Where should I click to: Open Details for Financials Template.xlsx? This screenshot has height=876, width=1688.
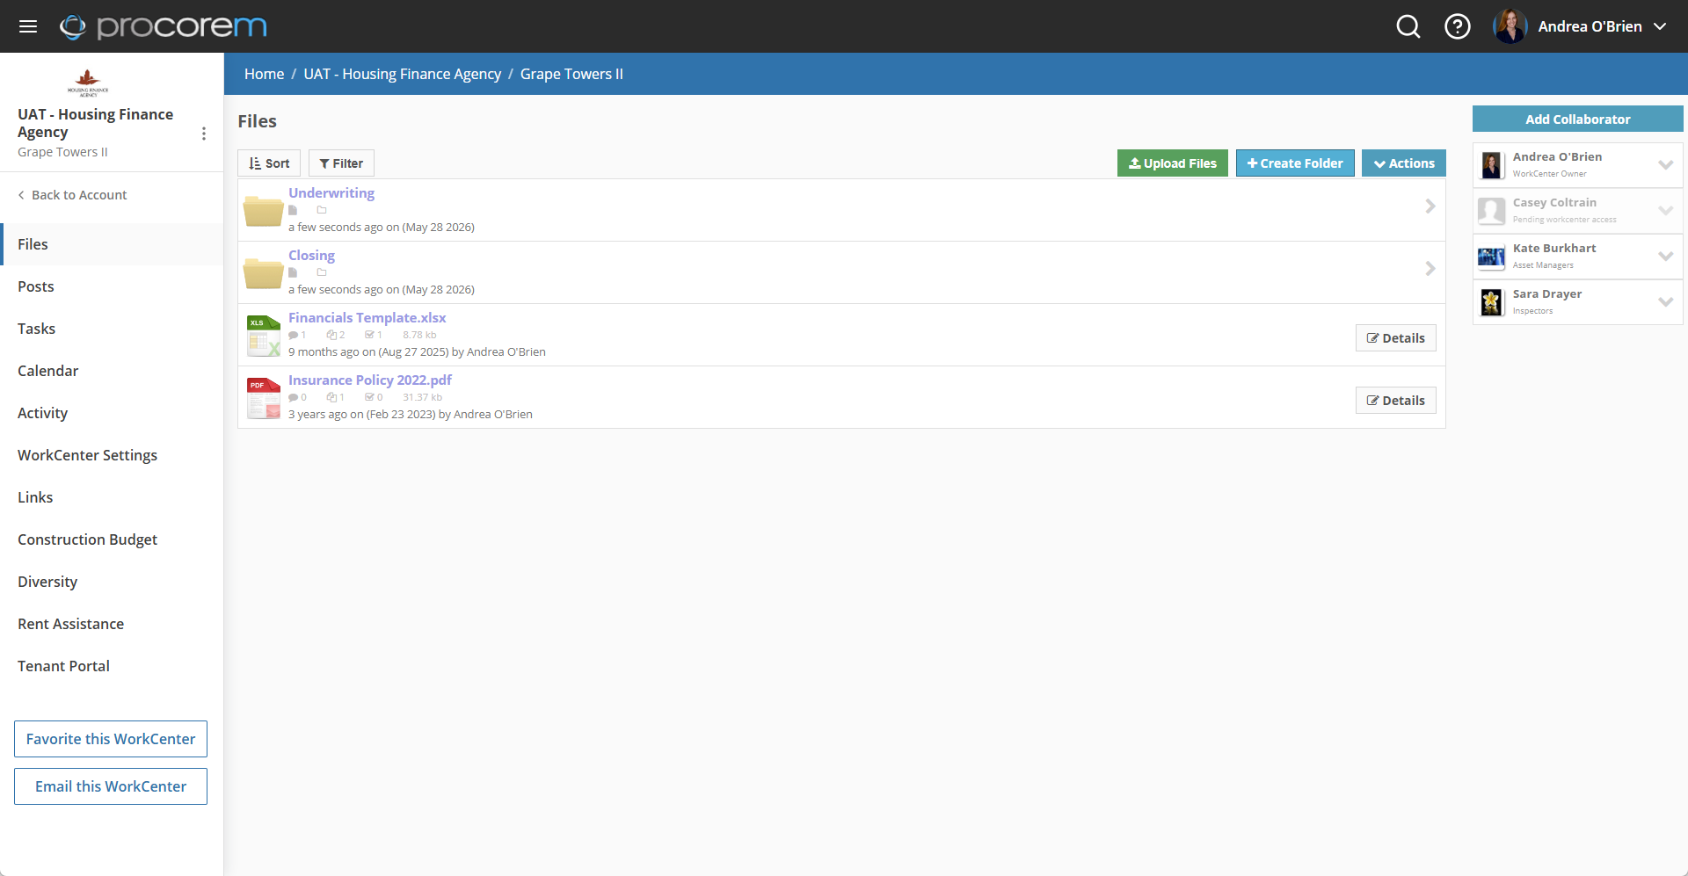click(x=1396, y=338)
